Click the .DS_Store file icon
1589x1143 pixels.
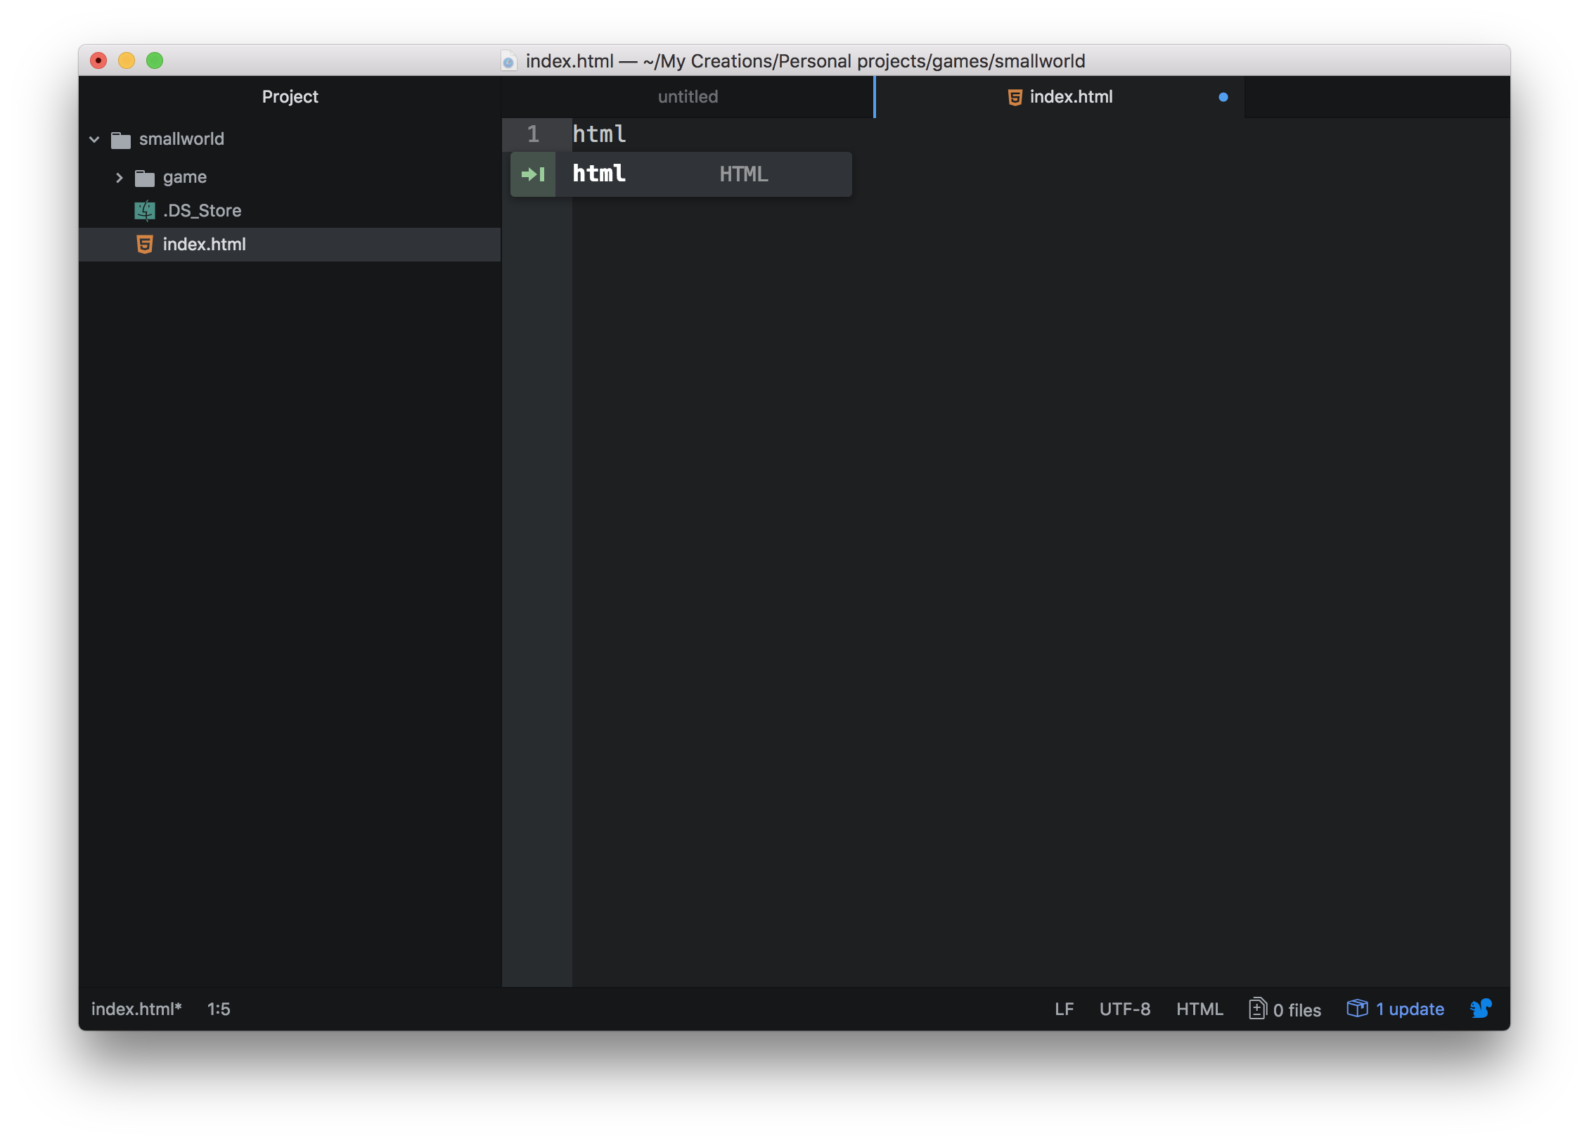[145, 211]
